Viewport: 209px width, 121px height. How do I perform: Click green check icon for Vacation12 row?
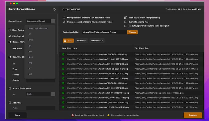tap(63, 107)
